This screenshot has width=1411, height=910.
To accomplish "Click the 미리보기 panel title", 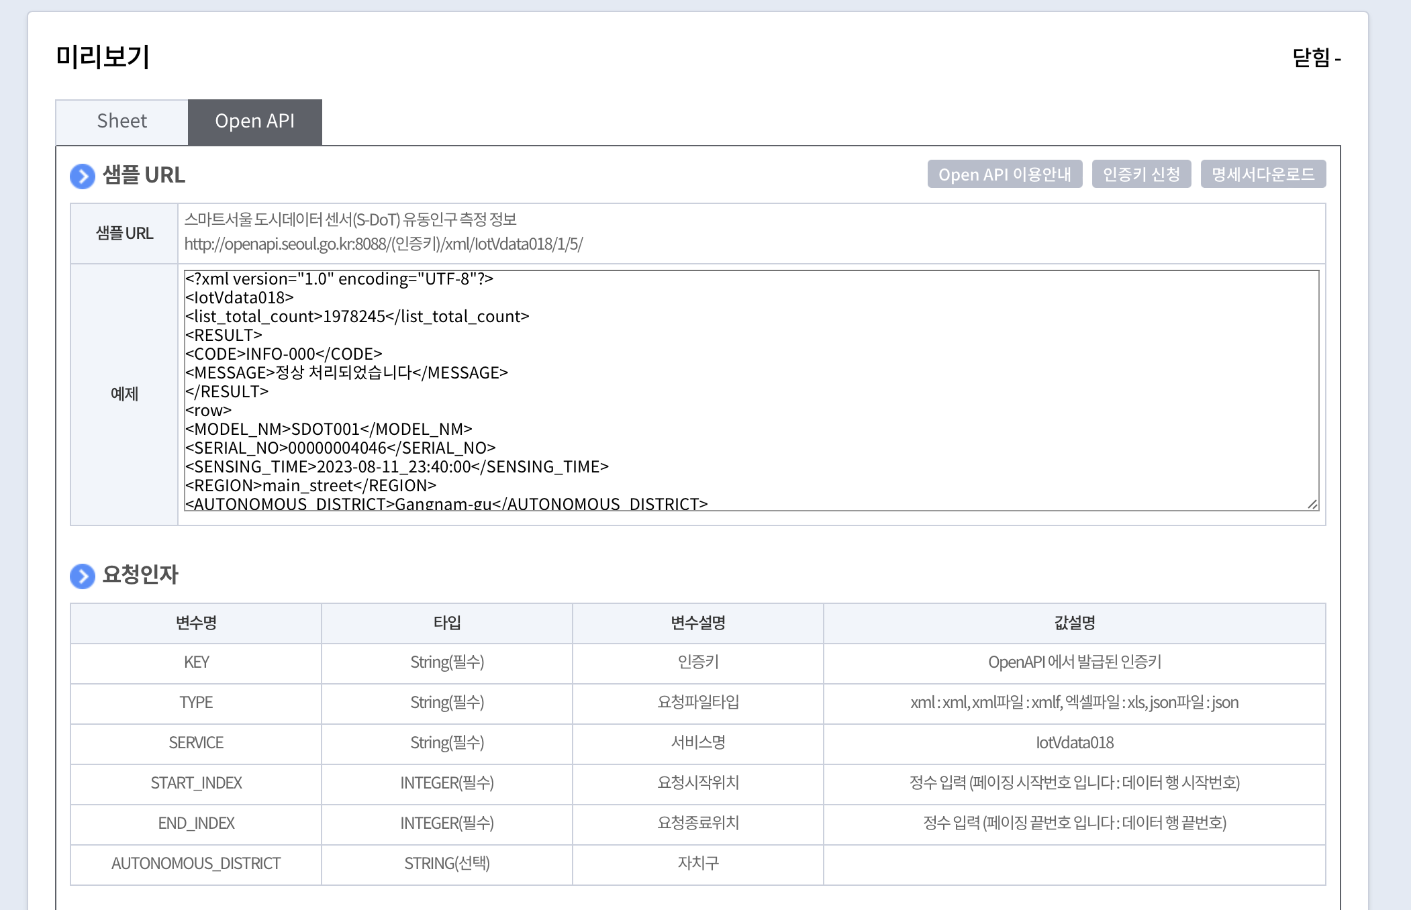I will (103, 57).
